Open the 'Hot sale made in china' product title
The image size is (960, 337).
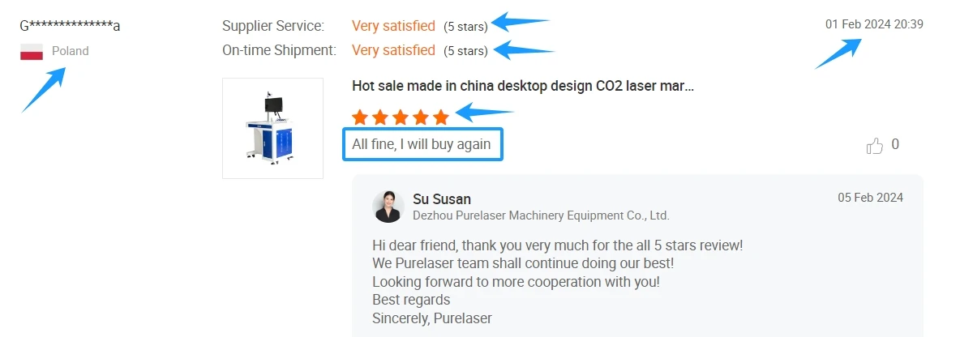coord(522,85)
